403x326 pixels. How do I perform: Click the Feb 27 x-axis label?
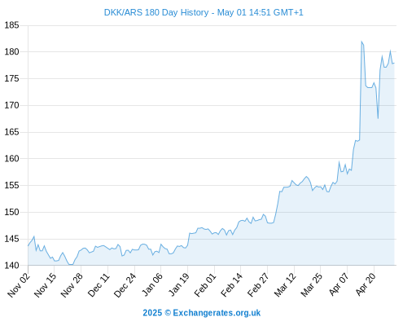click(258, 284)
